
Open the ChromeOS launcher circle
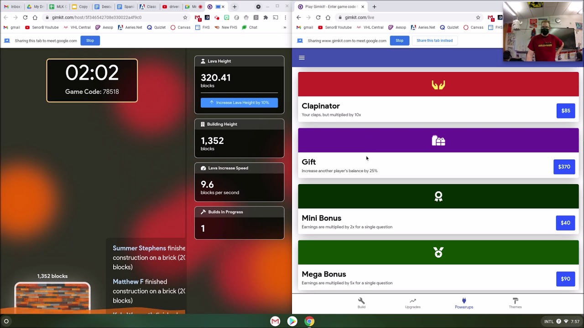coord(6,321)
